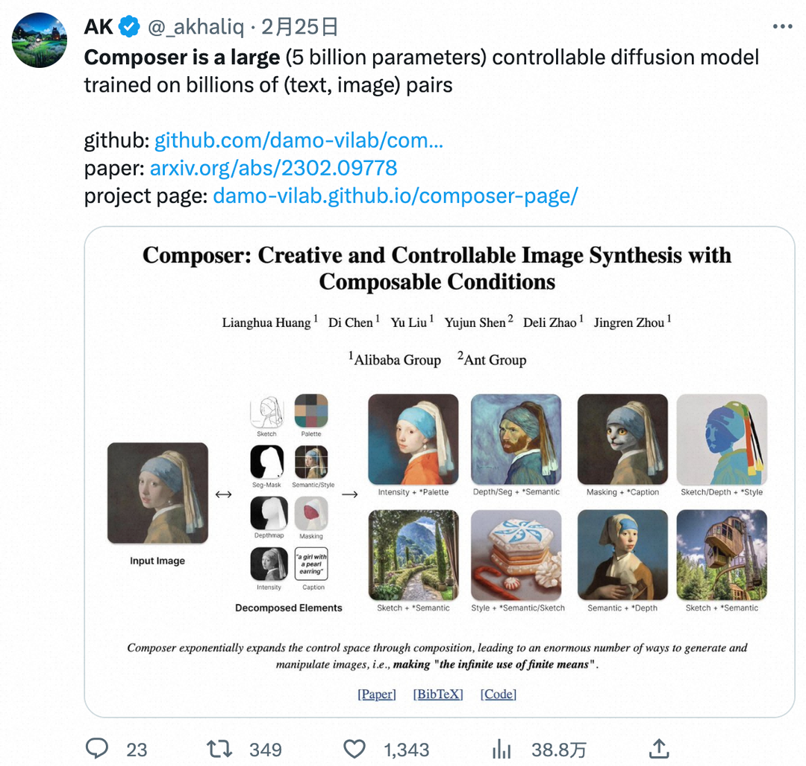
Task: Open the arxiv.org/abs/2302.09778 paper link
Action: coord(273,168)
